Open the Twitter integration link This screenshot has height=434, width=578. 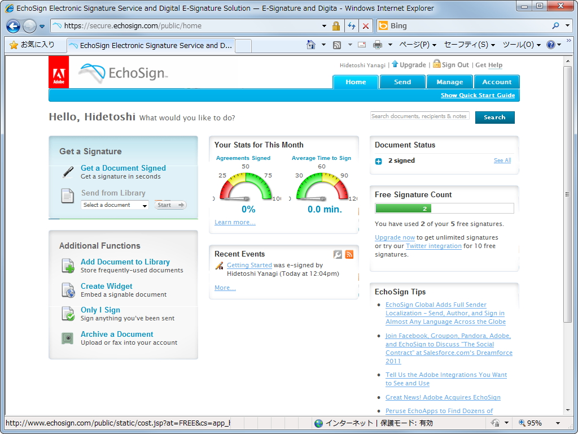click(x=433, y=246)
